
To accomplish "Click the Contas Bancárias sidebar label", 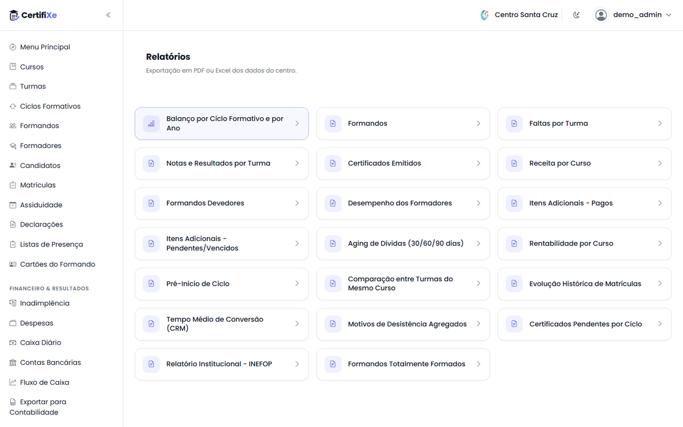I will 51,363.
